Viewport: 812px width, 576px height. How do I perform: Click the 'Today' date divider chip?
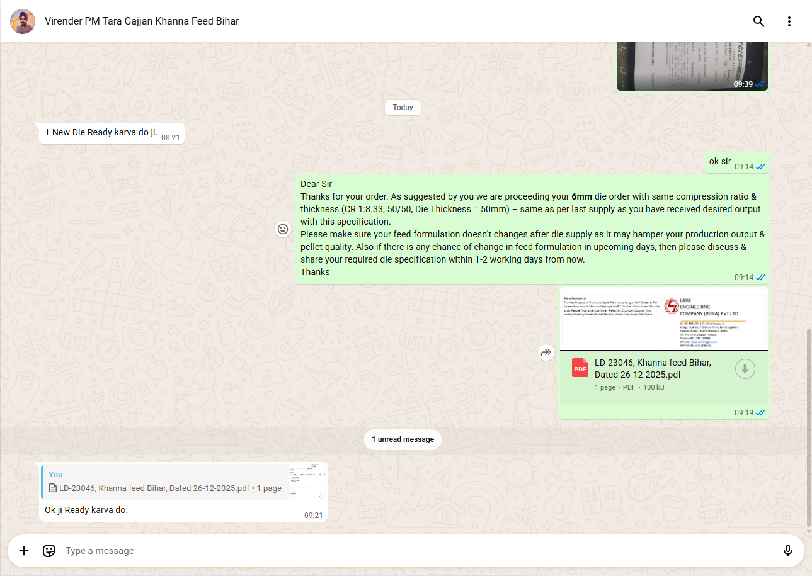pos(403,108)
